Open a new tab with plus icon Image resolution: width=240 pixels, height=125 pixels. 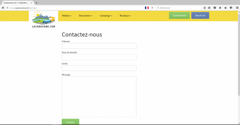tap(36, 3)
